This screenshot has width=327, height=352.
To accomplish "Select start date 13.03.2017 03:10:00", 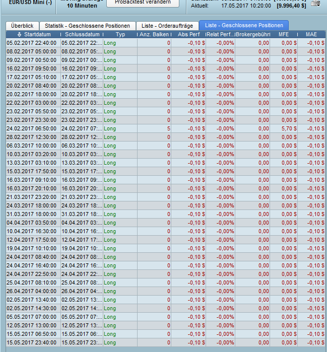I will 31,163.
